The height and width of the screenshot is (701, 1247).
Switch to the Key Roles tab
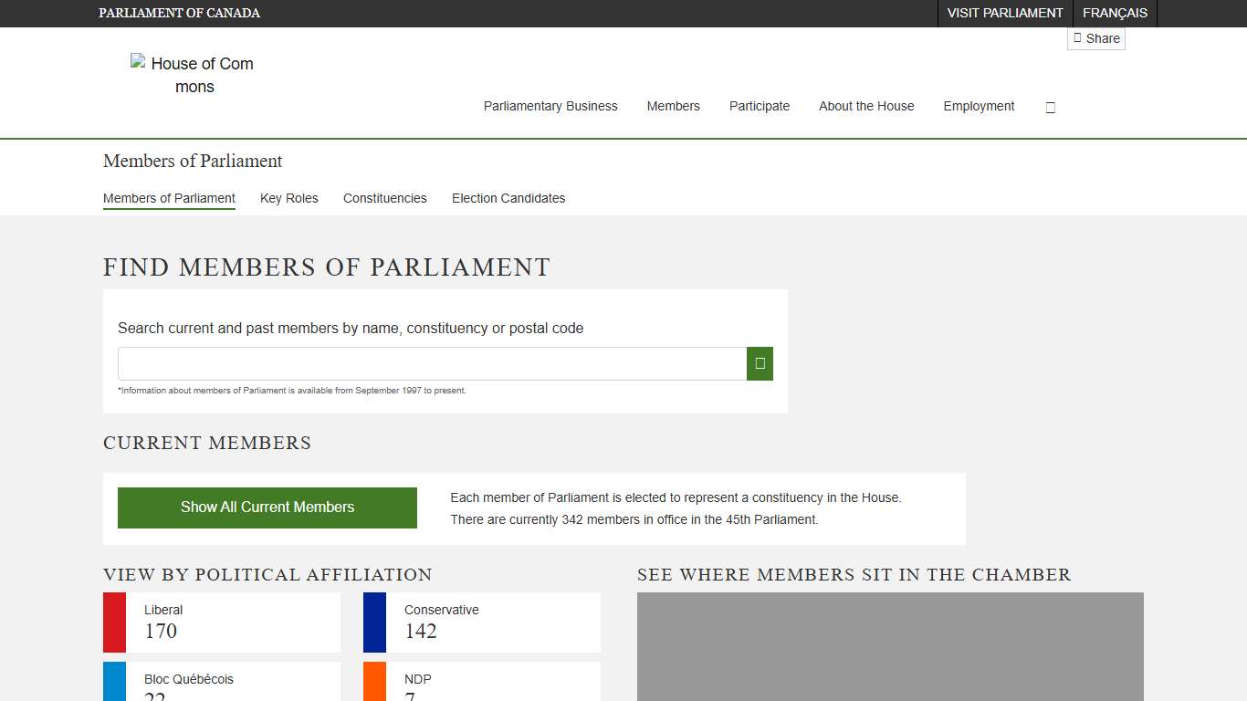point(288,198)
